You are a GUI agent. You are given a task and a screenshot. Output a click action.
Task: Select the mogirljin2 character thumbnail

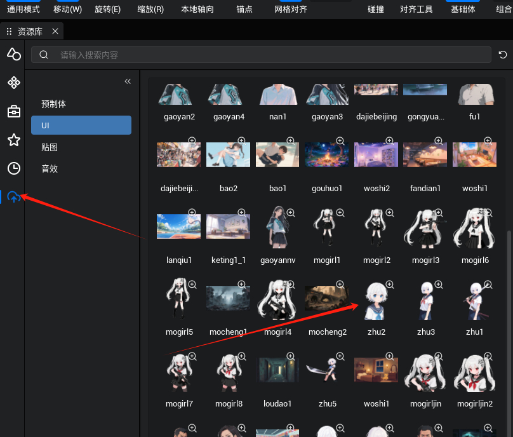474,372
